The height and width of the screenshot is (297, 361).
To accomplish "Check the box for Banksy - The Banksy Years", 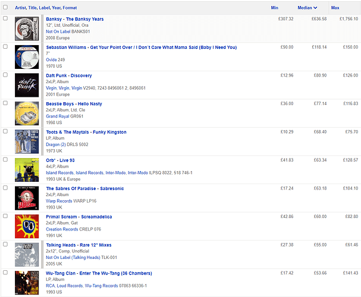I will pyautogui.click(x=5, y=18).
